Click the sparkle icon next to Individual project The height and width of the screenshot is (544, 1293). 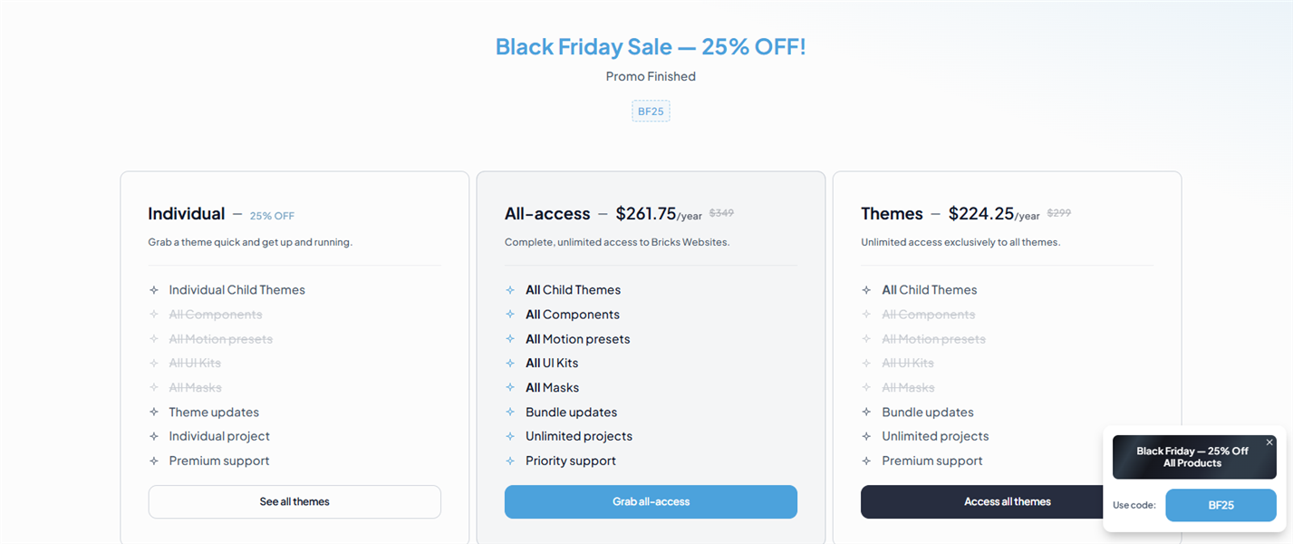click(154, 436)
